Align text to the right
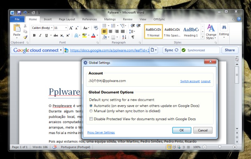This screenshot has width=251, height=159. (x=116, y=31)
